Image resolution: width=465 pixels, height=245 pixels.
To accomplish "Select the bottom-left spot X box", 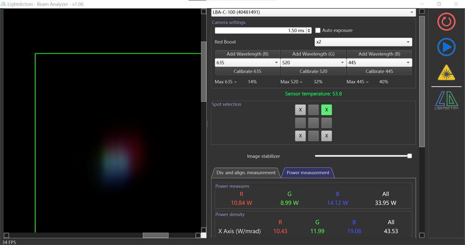I will coord(300,136).
